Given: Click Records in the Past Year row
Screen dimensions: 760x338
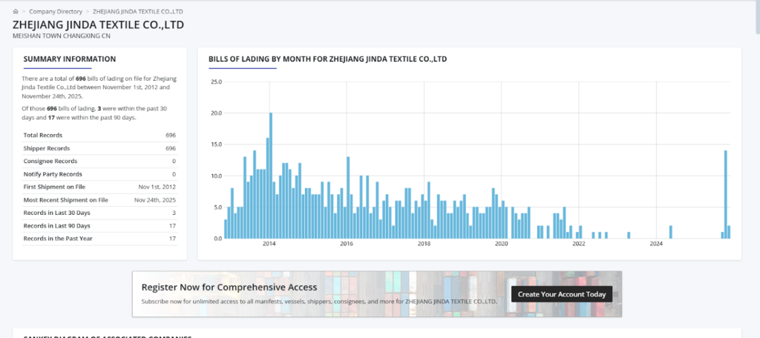Looking at the screenshot, I should click(x=99, y=239).
